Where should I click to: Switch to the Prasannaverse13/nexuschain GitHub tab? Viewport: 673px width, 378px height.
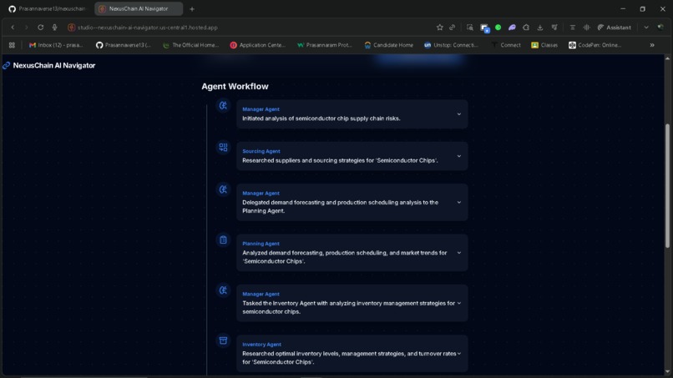(48, 8)
